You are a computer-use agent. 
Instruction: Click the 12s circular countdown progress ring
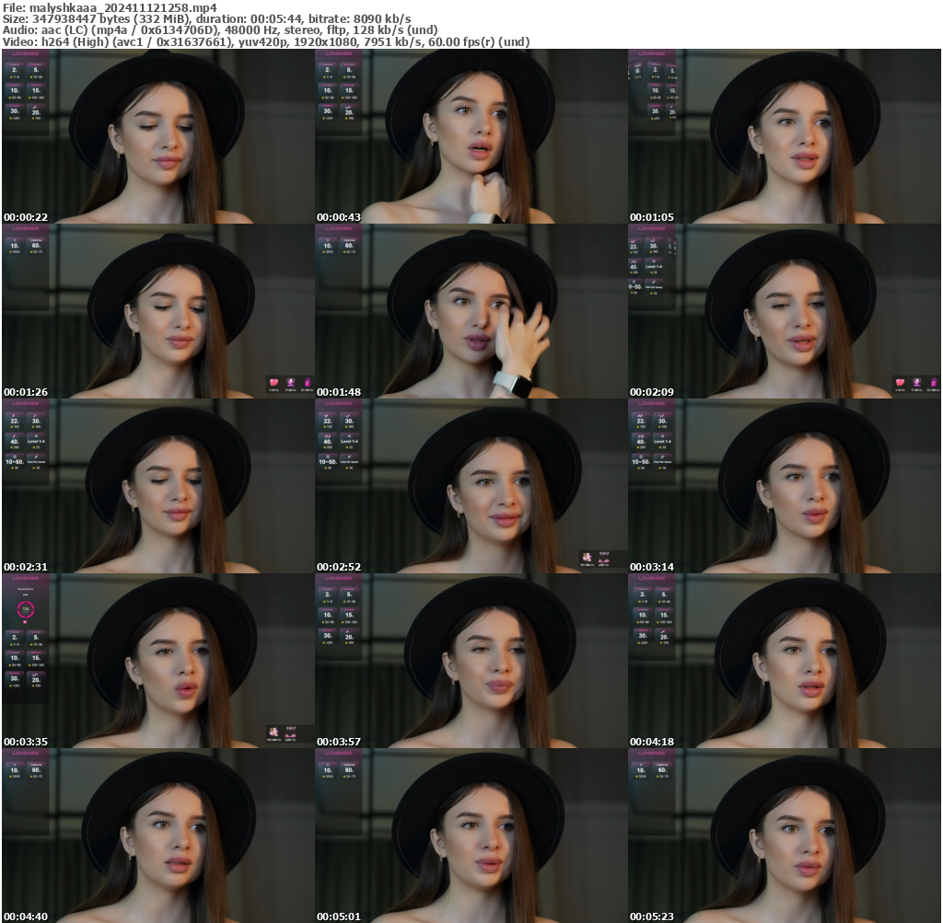coord(26,609)
